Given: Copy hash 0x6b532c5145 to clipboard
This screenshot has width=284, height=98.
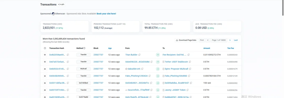Looking at the screenshot, I should tap(68, 69).
